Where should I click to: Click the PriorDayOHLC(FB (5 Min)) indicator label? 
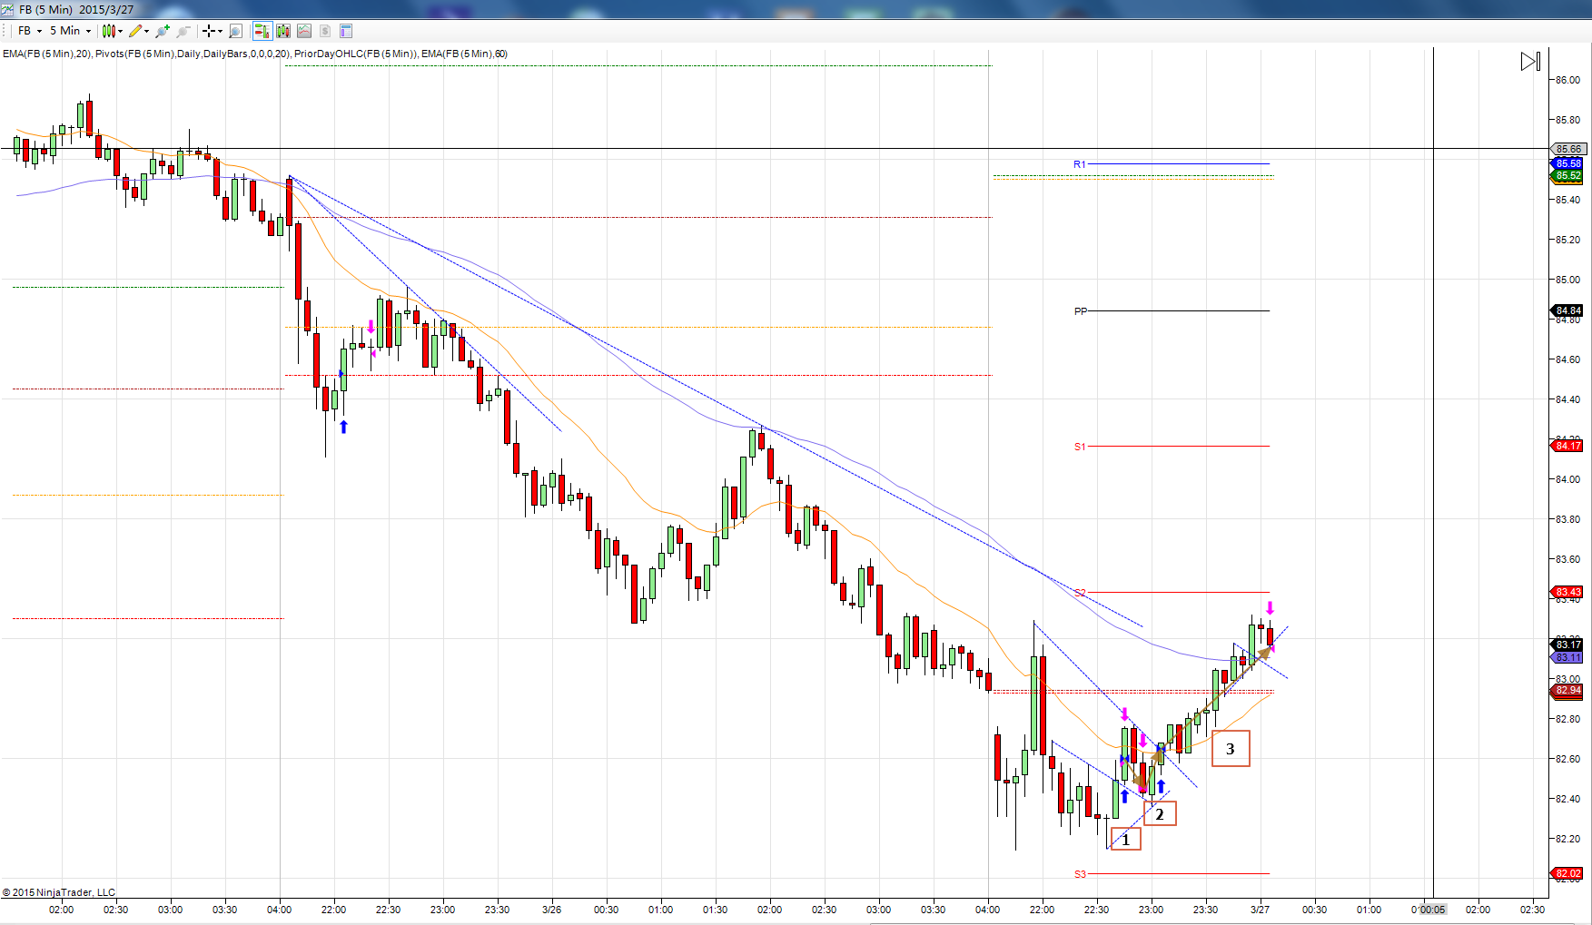pyautogui.click(x=355, y=54)
